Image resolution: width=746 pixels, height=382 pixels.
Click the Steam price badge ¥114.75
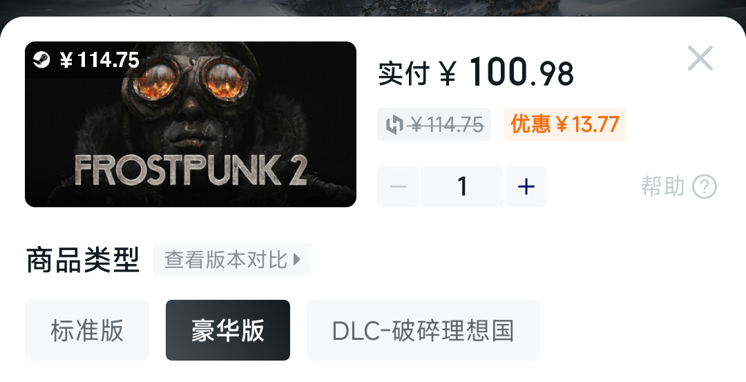tap(86, 60)
